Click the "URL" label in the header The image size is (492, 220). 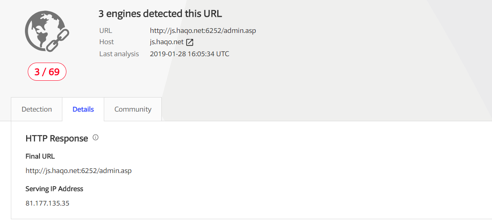(x=105, y=31)
